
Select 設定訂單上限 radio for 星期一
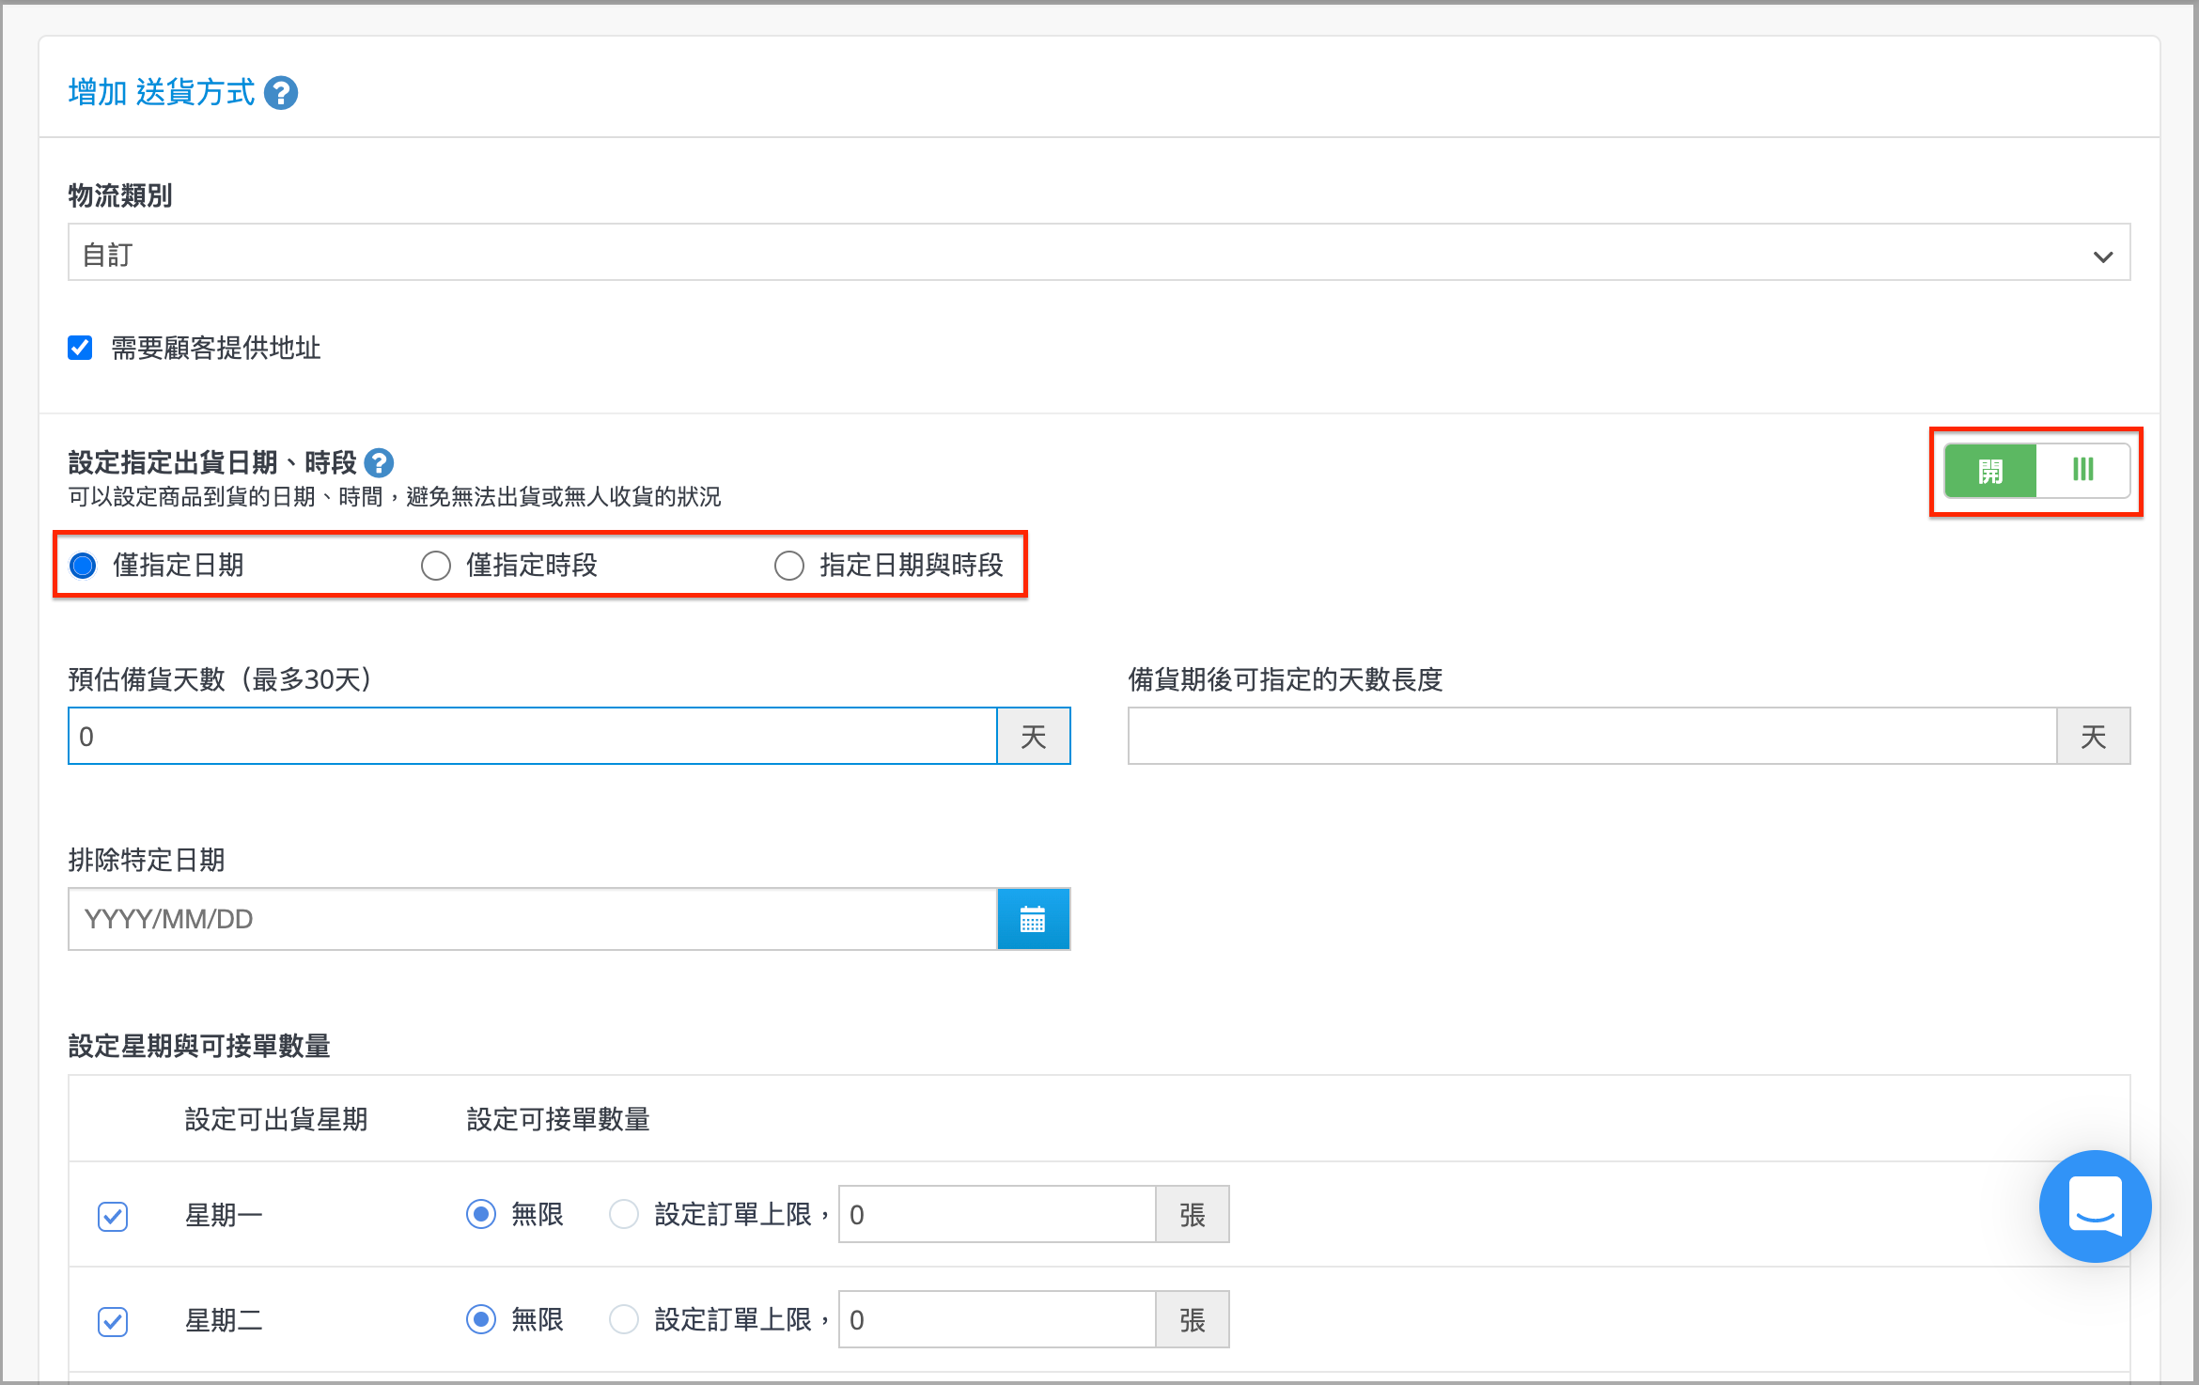click(624, 1214)
